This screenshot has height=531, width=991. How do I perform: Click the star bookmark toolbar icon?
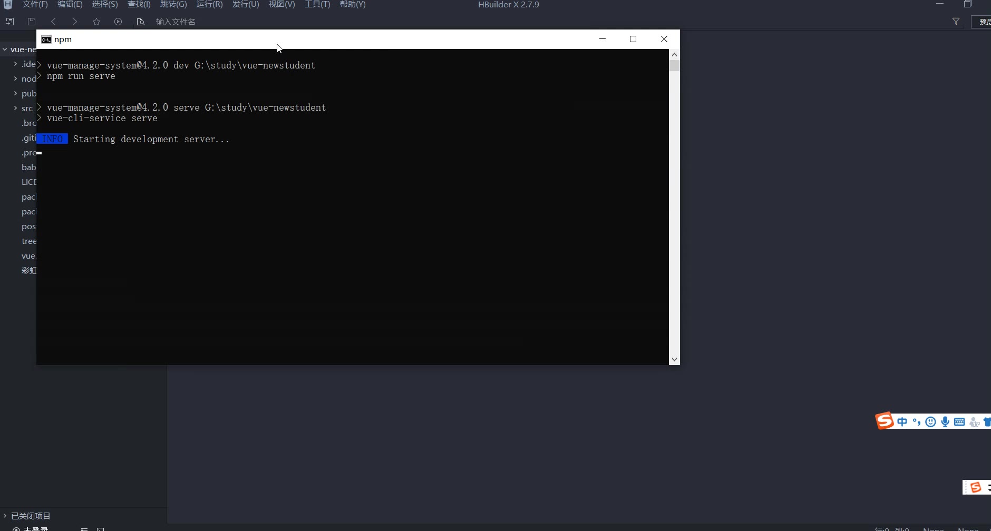click(96, 22)
